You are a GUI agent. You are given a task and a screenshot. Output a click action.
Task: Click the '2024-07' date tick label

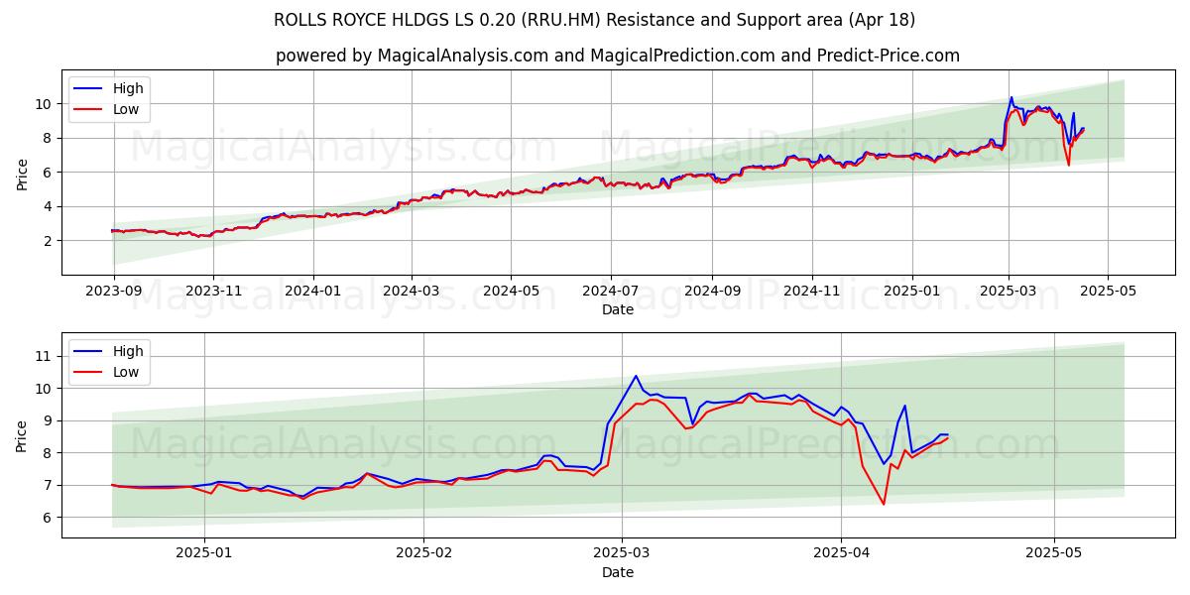(x=610, y=292)
